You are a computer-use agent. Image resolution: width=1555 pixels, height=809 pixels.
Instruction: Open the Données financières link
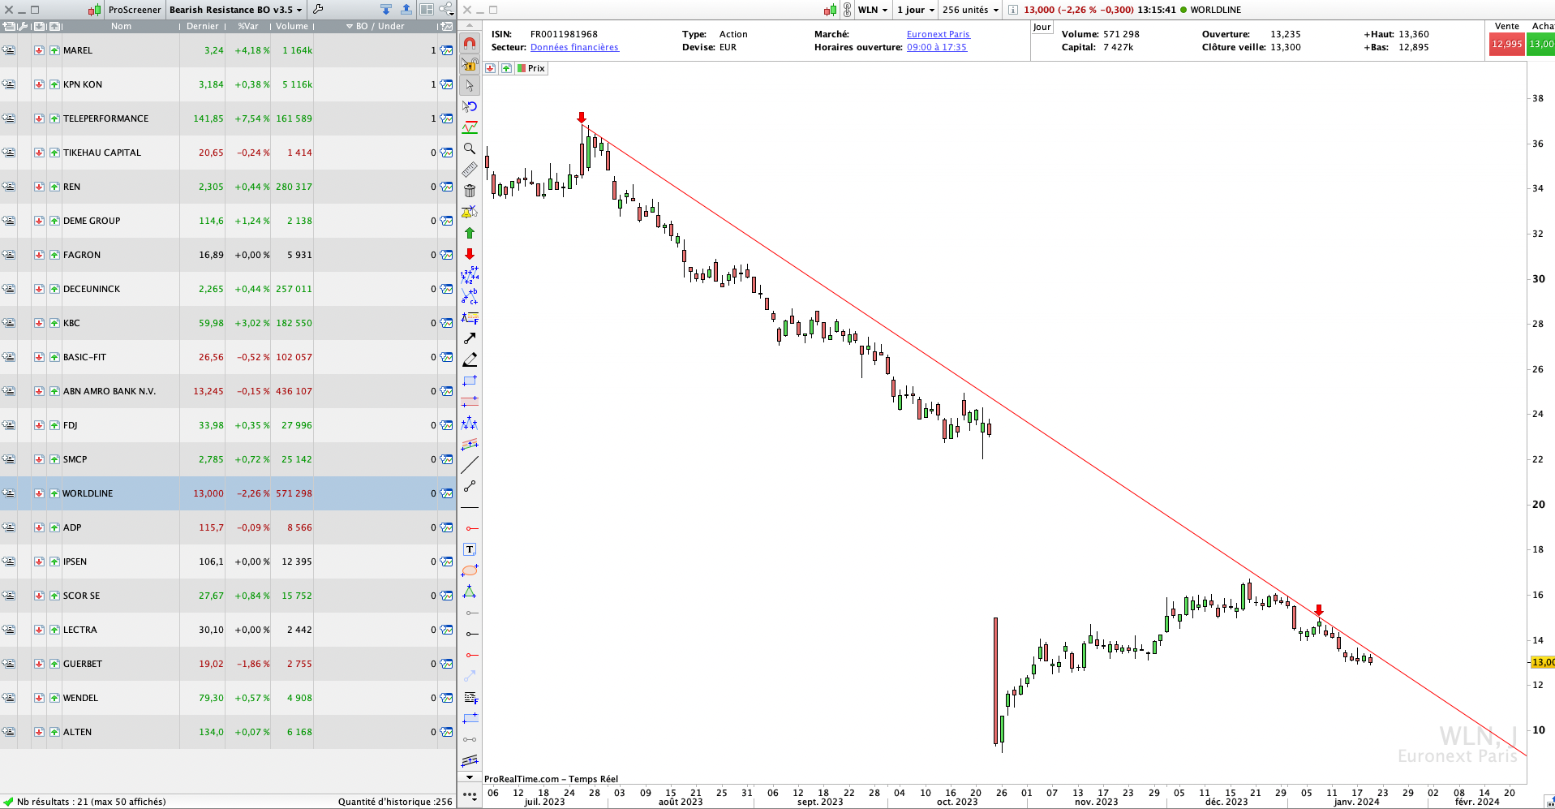pos(574,47)
